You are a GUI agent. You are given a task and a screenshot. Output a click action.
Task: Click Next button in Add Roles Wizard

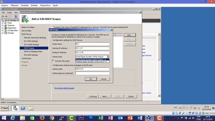(x=105, y=96)
